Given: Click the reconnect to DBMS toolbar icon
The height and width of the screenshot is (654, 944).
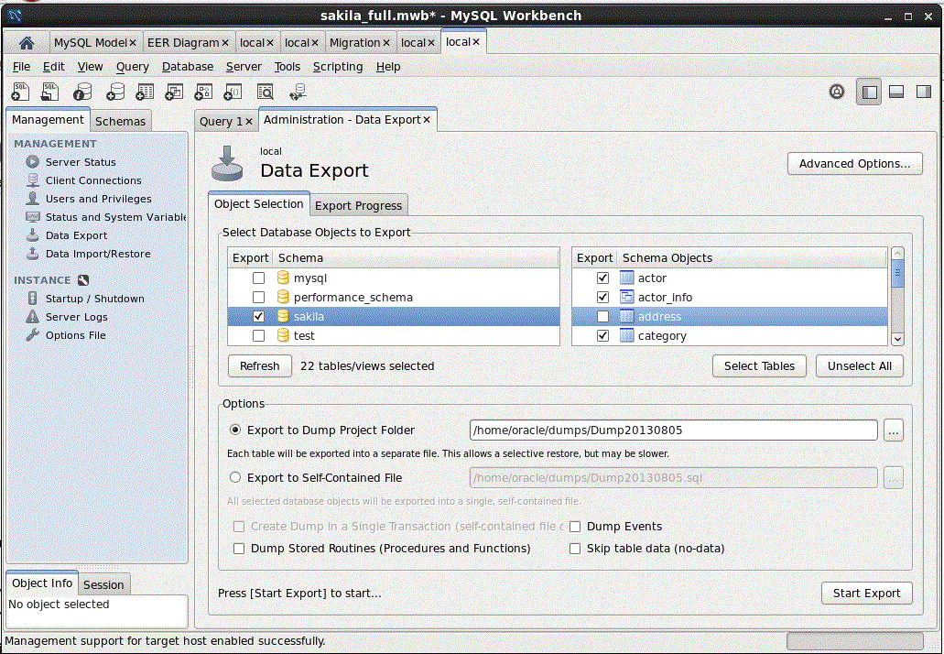Looking at the screenshot, I should pos(297,92).
